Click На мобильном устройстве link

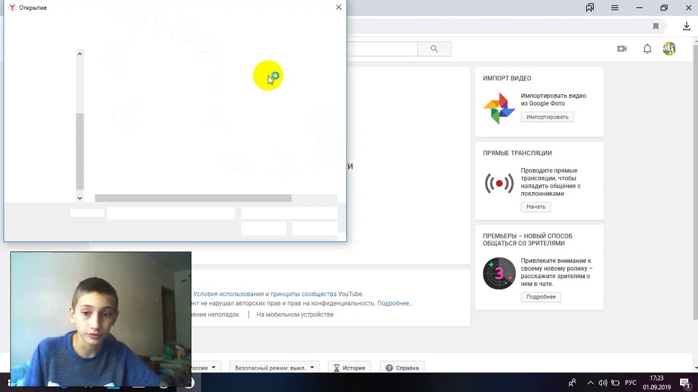tap(295, 315)
